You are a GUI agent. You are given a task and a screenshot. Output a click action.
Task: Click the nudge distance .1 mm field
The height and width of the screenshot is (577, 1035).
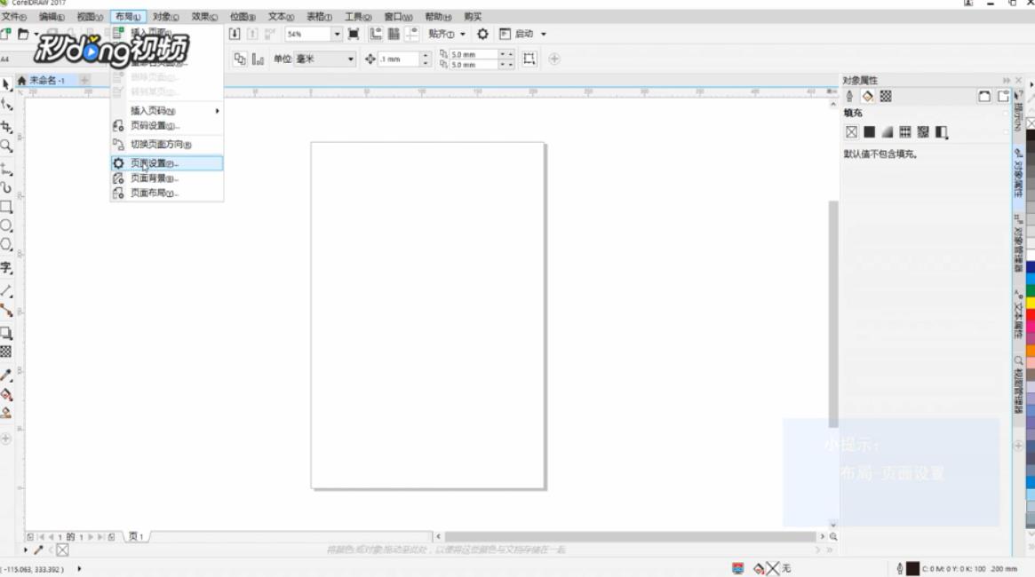pos(399,59)
